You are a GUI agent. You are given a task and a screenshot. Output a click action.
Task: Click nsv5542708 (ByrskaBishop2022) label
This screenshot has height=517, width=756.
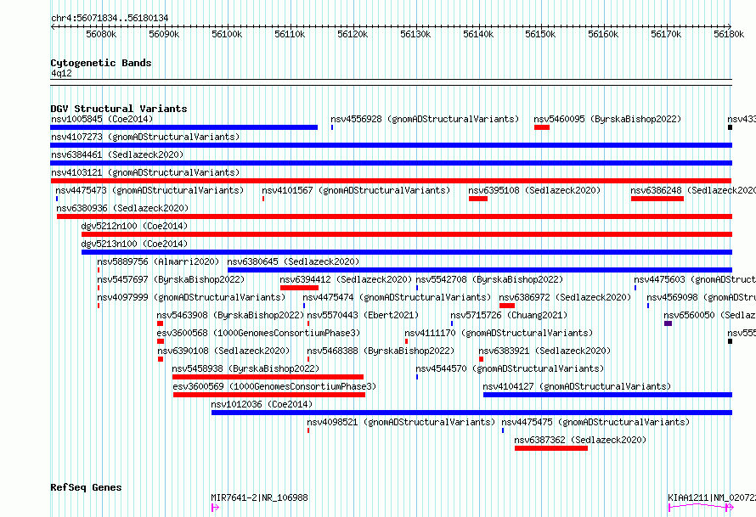coord(489,279)
